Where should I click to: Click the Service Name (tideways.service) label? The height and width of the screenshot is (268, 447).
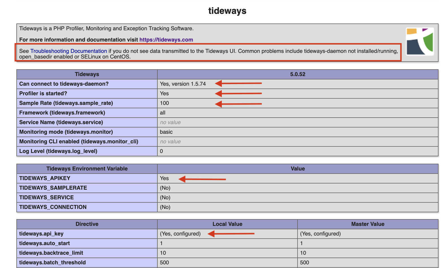click(x=61, y=122)
